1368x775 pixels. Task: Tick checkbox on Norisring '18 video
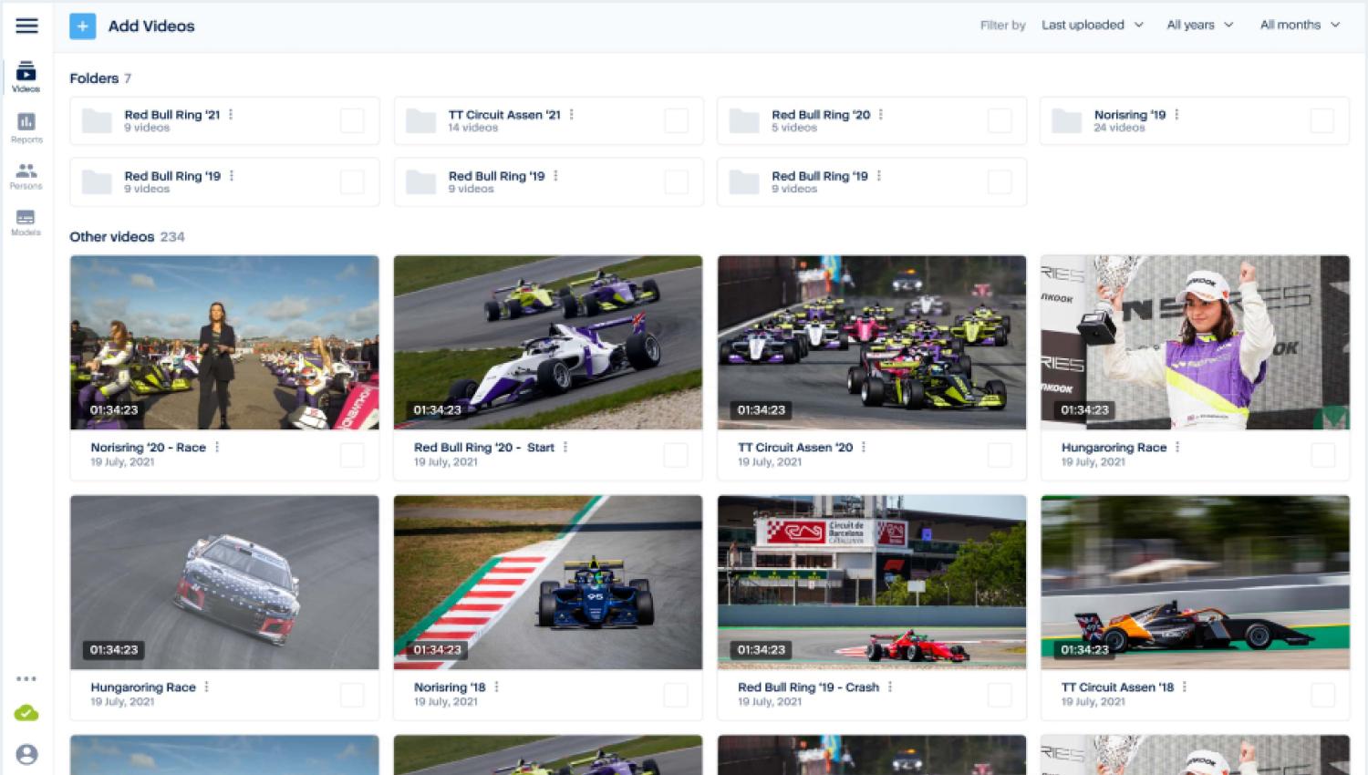coord(676,695)
